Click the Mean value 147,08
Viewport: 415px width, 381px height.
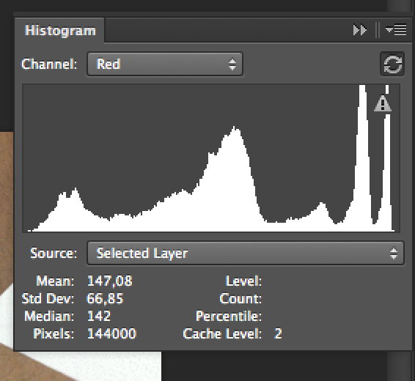click(x=109, y=281)
